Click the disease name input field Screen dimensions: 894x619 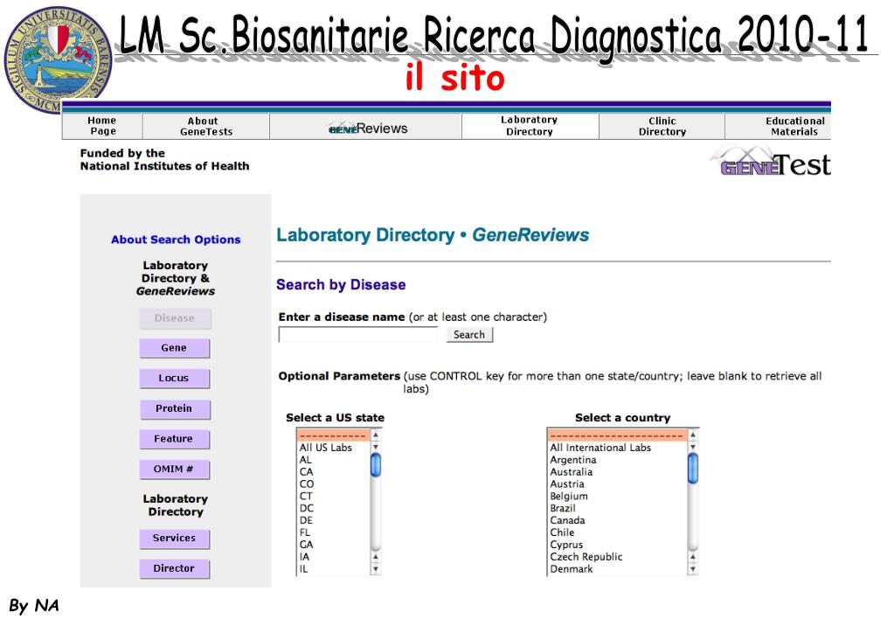pos(358,334)
